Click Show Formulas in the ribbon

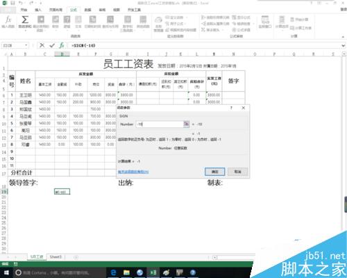tap(242, 17)
